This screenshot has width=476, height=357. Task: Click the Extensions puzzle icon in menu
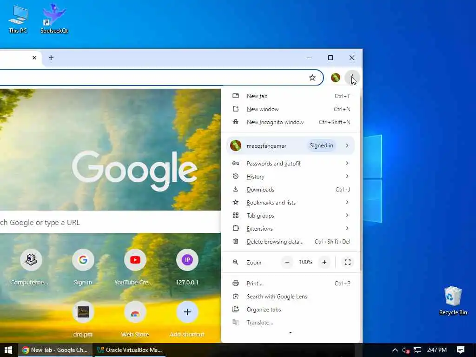click(236, 228)
